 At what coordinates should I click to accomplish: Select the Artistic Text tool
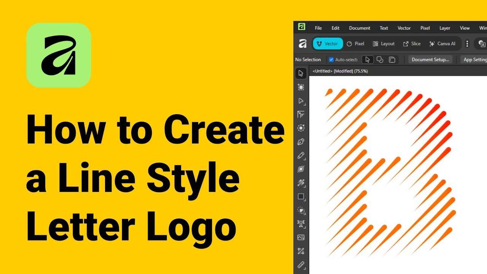(301, 224)
